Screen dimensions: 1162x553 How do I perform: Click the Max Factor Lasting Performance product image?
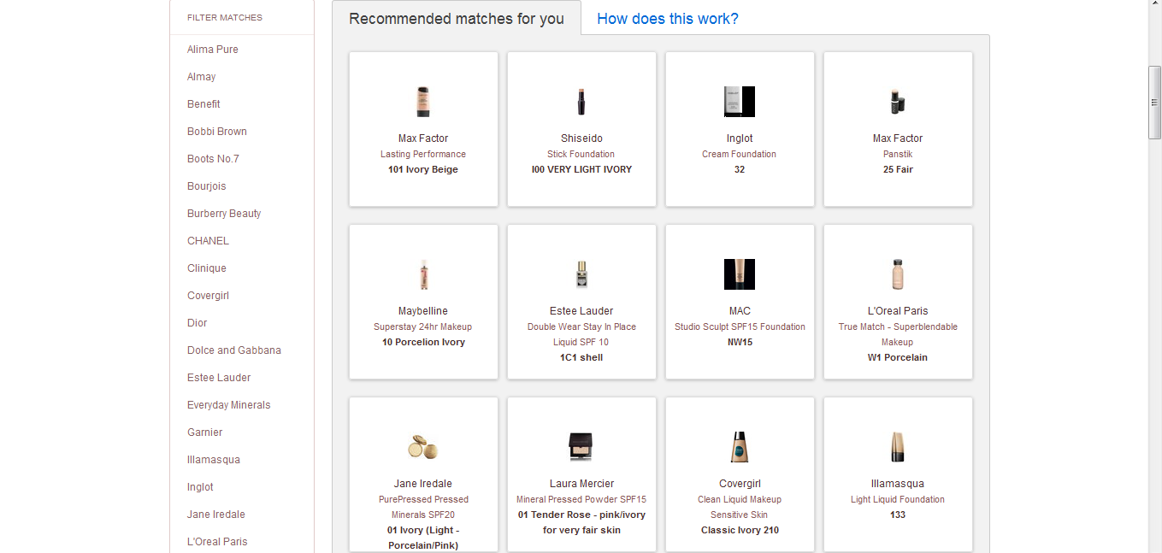click(x=423, y=102)
